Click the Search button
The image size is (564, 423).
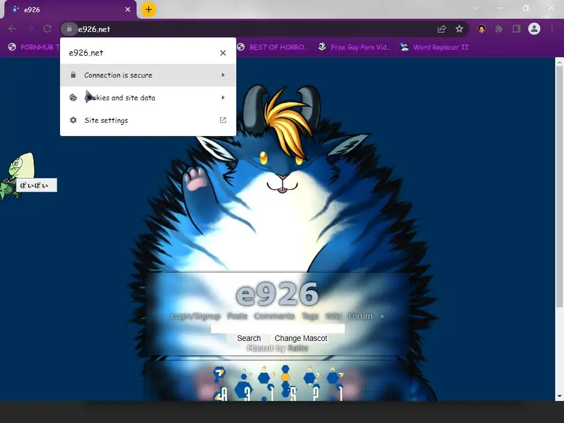tap(249, 338)
